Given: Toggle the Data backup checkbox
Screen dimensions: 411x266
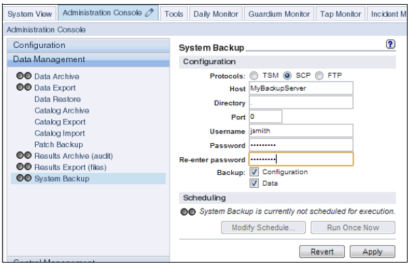Looking at the screenshot, I should [x=254, y=183].
